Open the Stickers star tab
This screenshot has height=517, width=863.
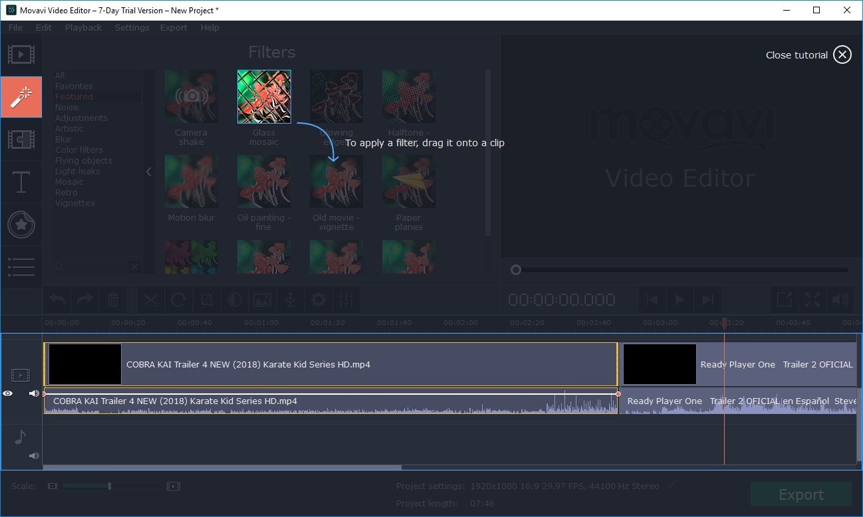click(x=21, y=225)
